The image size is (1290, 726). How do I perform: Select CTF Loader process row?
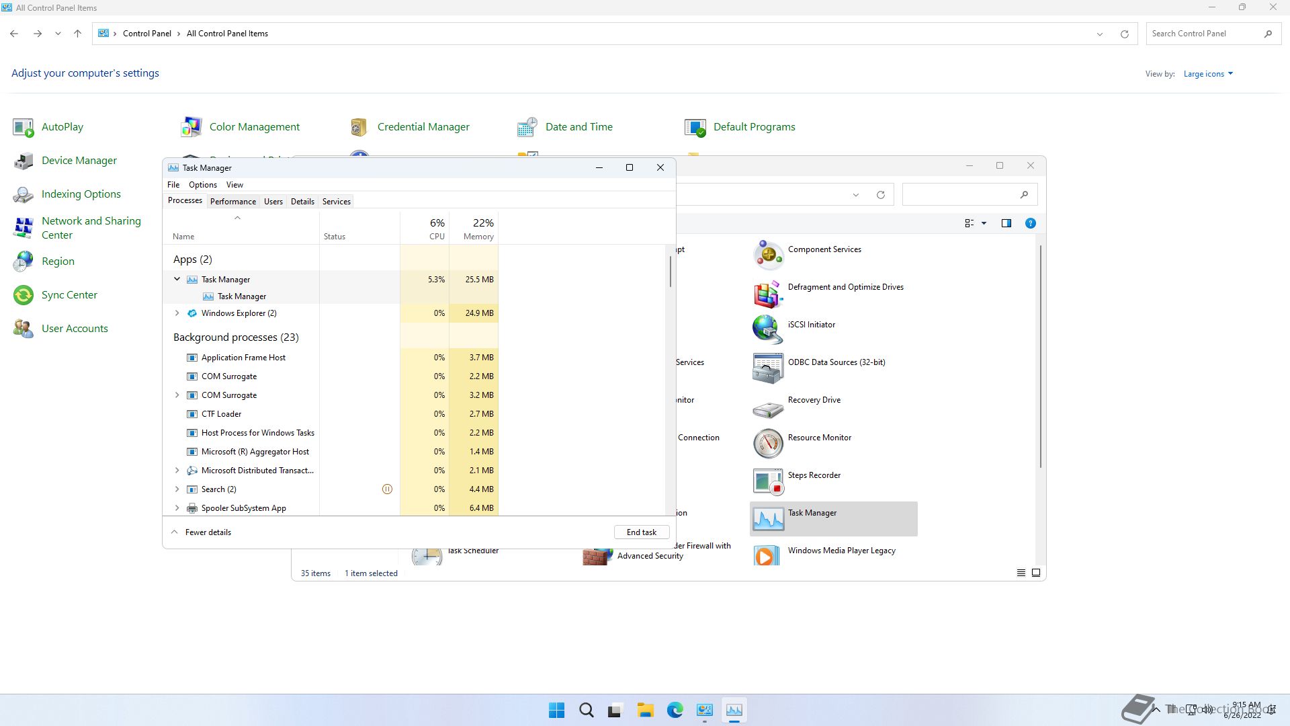click(x=330, y=414)
